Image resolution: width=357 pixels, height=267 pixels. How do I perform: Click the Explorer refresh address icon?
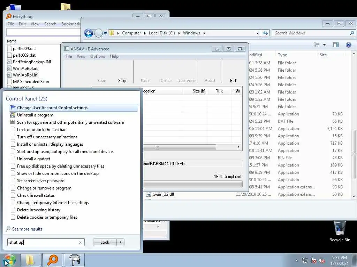(x=265, y=33)
